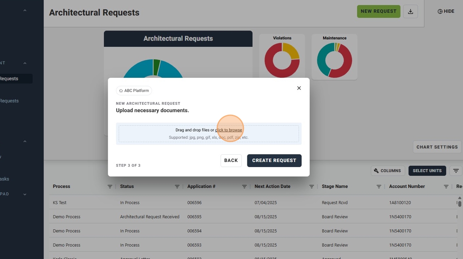Select the Violations donut chart
Image resolution: width=463 pixels, height=259 pixels.
point(282,60)
